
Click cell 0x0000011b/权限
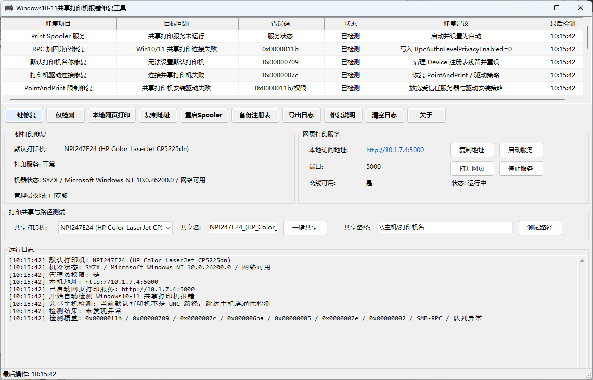(280, 88)
